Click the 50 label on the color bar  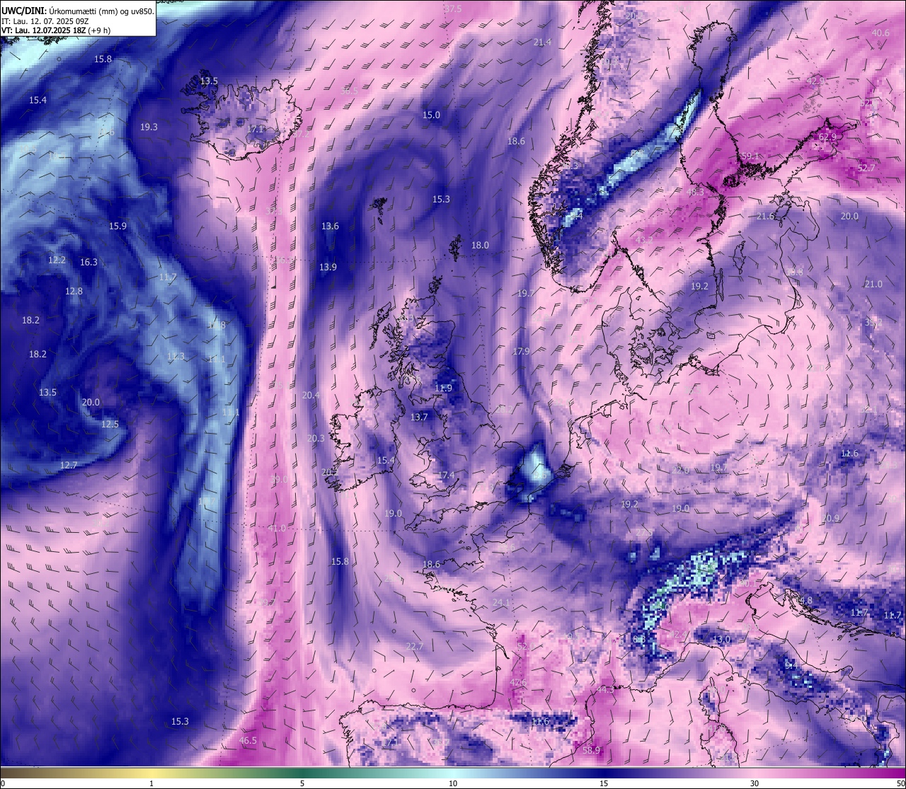(900, 783)
